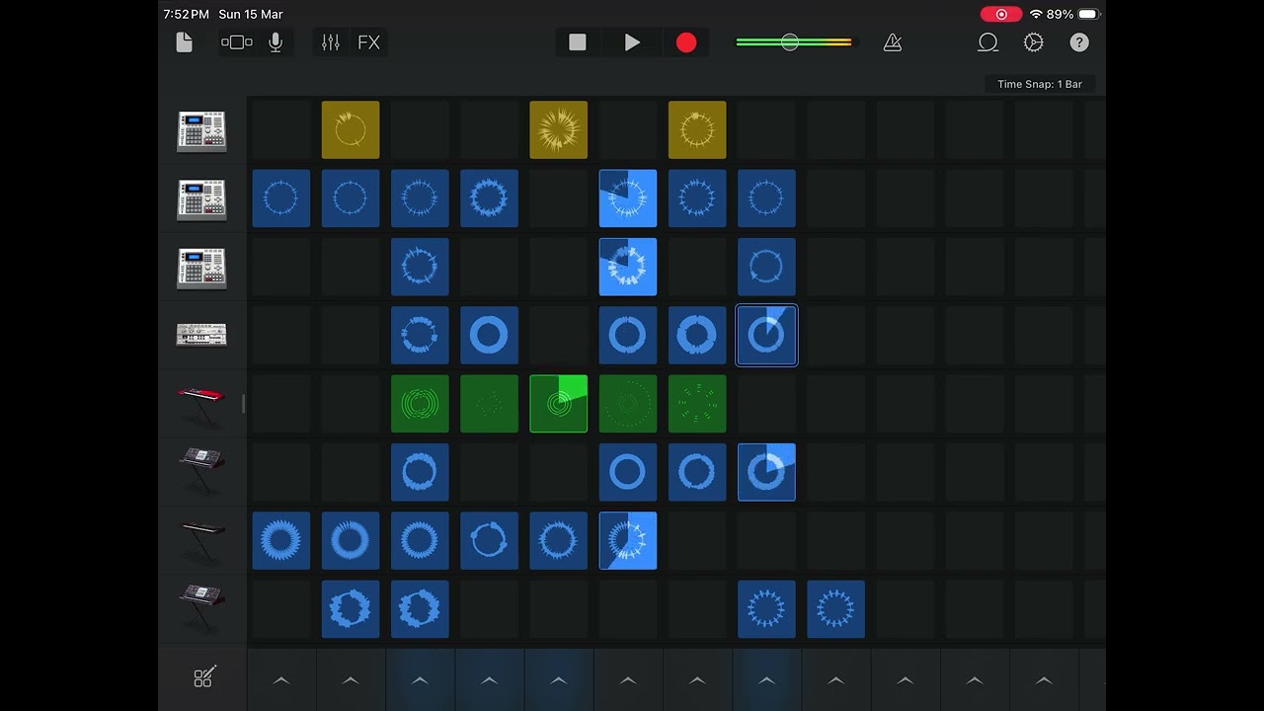This screenshot has height=711, width=1264.
Task: Tap playing cell in sixth track, column eight
Action: coord(766,472)
